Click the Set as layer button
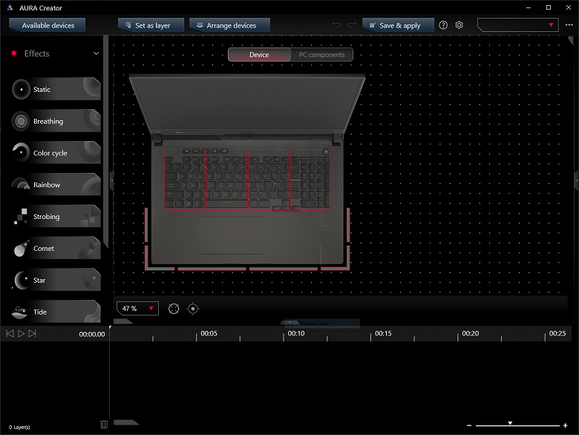Screen dimensions: 579x435 [151, 25]
